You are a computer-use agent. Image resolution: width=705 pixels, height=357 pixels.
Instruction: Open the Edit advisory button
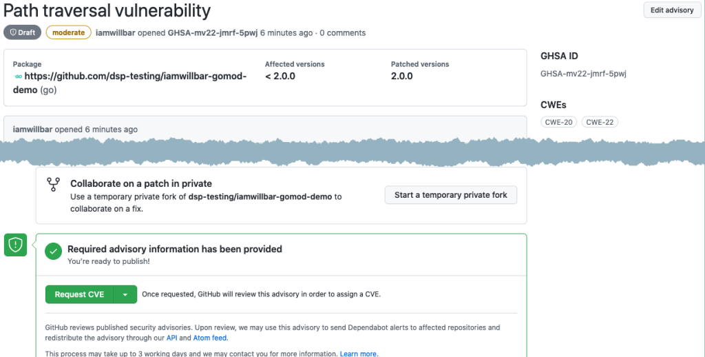(x=672, y=10)
